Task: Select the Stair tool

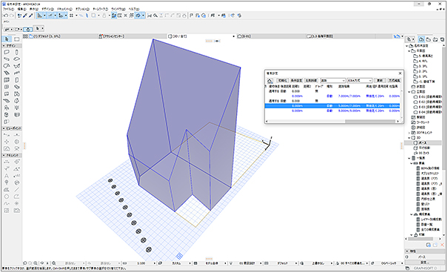Action: 7,73
